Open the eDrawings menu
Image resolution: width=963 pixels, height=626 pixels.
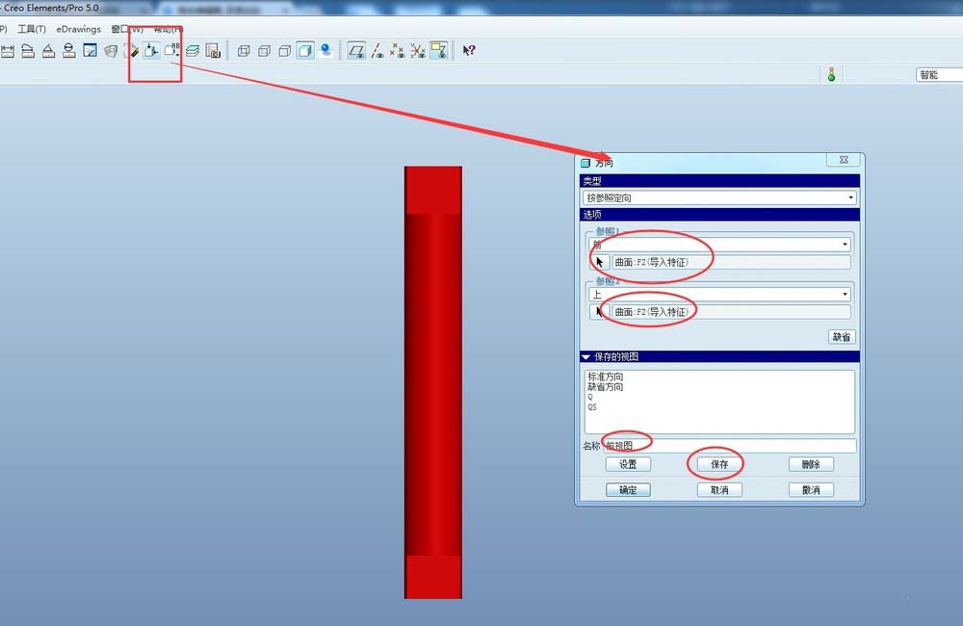79,29
